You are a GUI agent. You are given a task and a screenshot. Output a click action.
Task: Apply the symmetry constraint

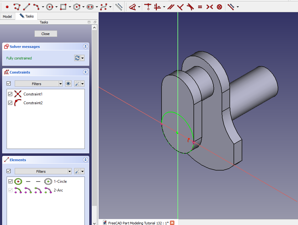tap(210, 7)
